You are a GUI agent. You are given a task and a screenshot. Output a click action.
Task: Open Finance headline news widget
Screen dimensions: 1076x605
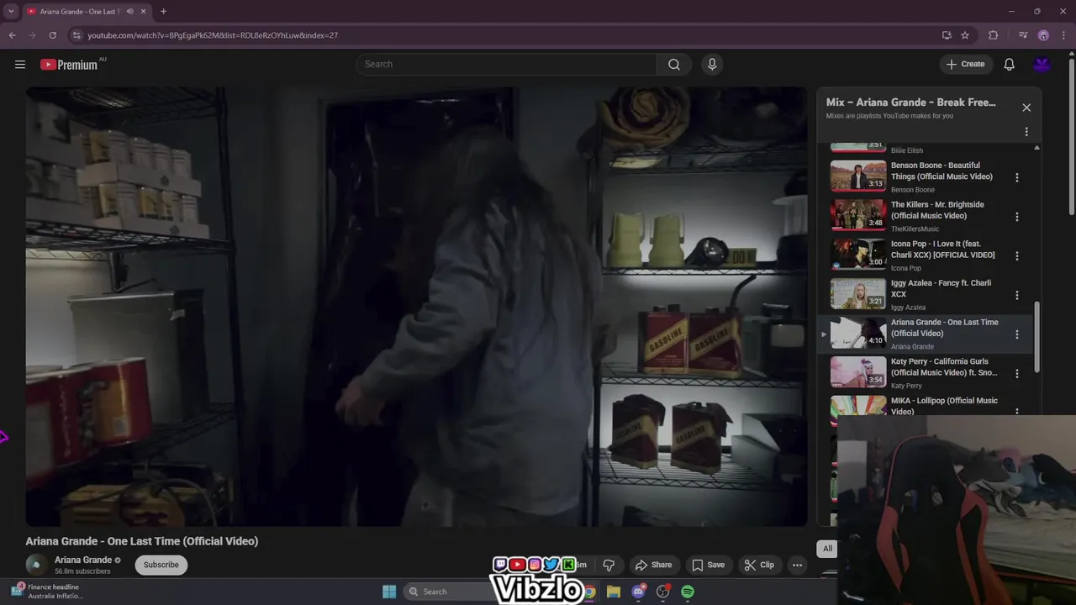(x=46, y=592)
